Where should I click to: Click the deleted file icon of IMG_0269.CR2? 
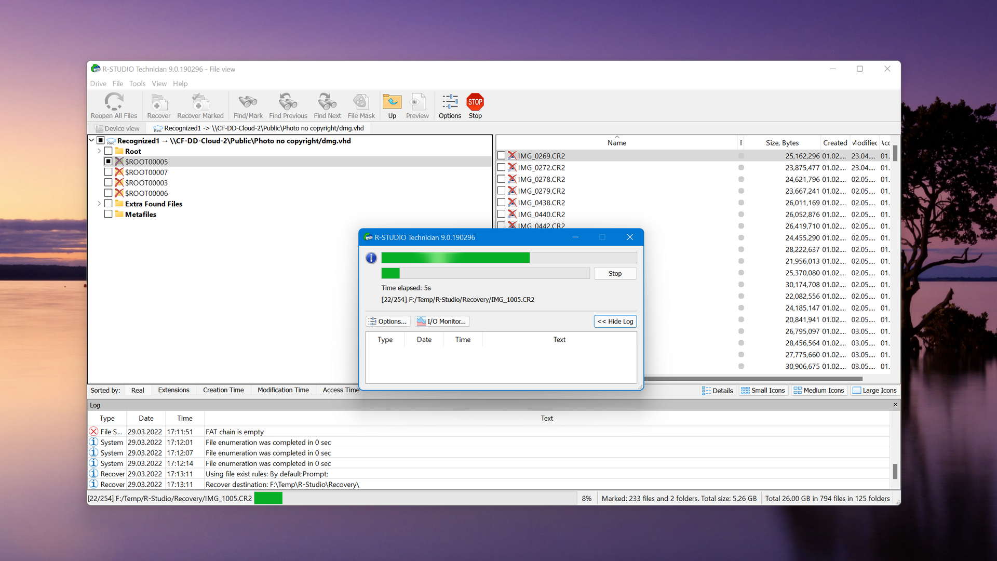coord(512,155)
